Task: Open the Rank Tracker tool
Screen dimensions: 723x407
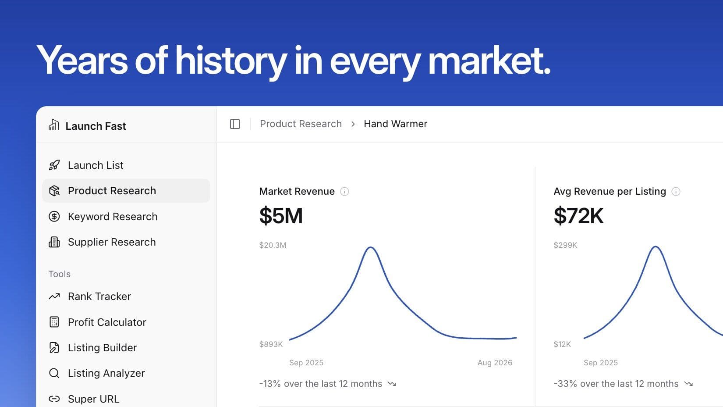Action: click(126, 296)
